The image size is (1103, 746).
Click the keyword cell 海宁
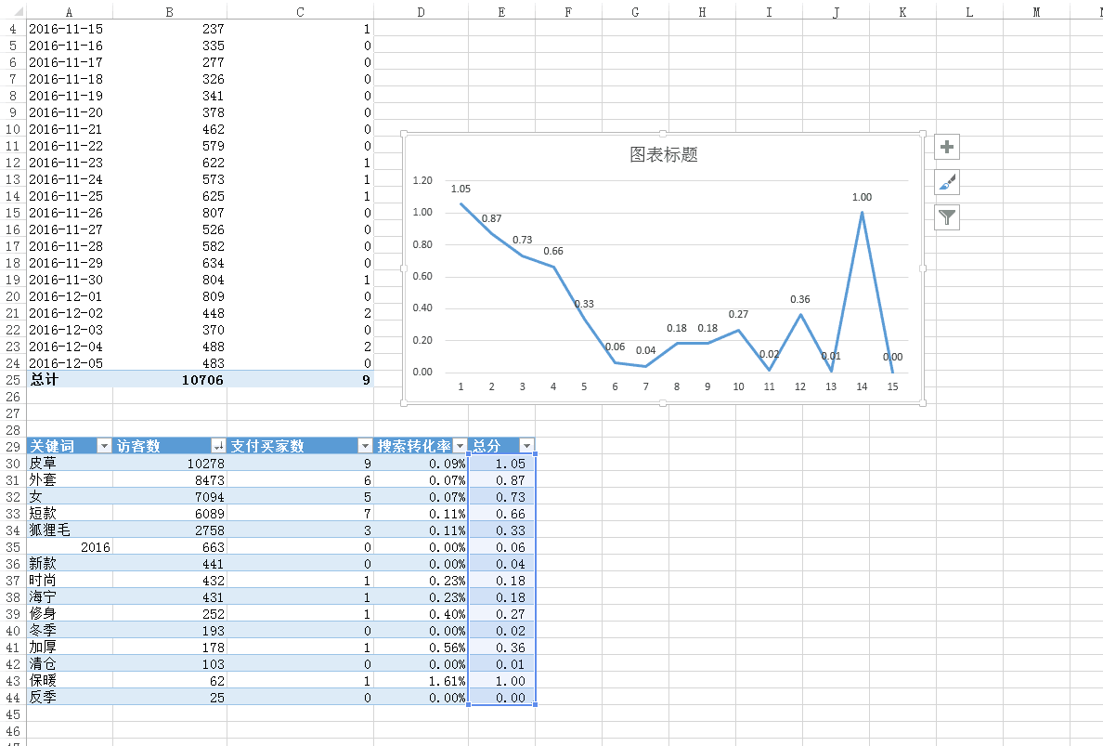pos(69,596)
